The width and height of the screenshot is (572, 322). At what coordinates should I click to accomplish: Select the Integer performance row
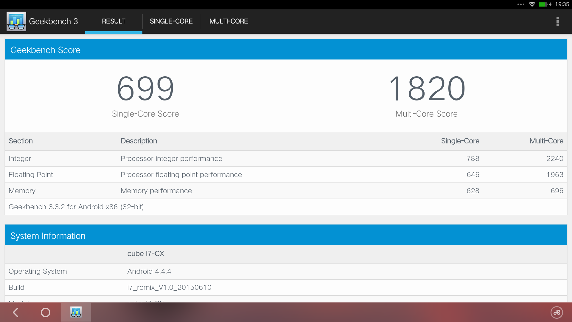click(286, 159)
